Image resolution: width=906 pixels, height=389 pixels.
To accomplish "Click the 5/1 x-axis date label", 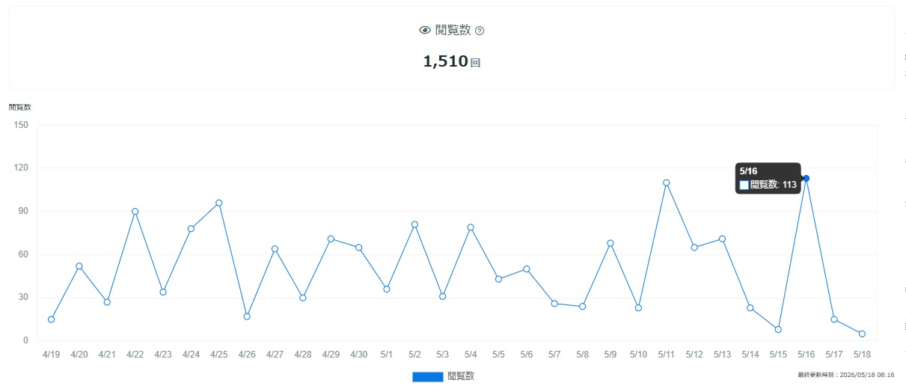I will click(x=387, y=355).
